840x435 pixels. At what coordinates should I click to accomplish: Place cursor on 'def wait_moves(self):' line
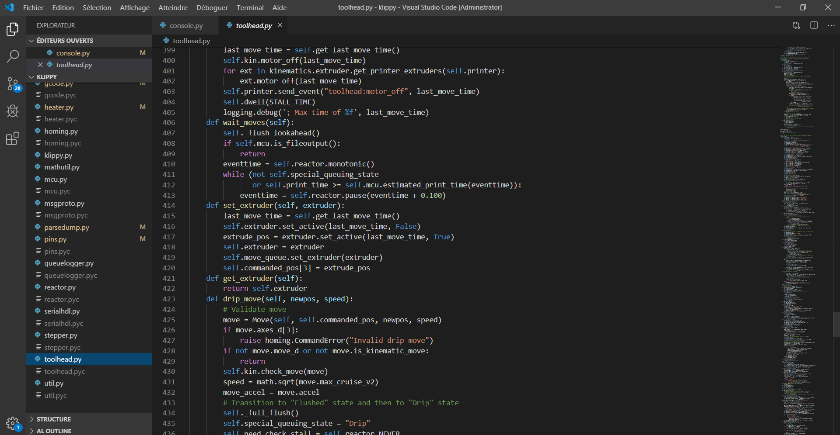250,123
